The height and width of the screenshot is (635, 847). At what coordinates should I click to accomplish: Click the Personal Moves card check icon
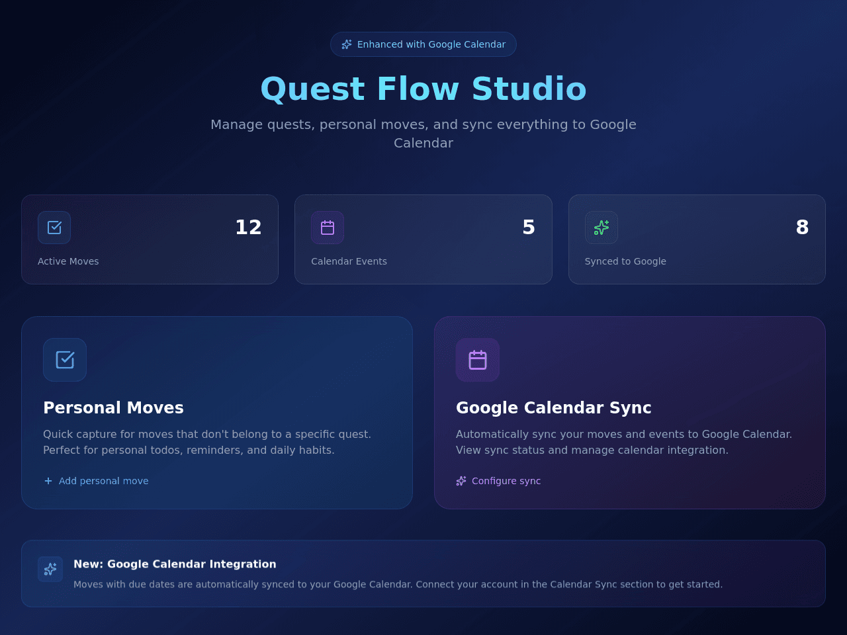65,360
